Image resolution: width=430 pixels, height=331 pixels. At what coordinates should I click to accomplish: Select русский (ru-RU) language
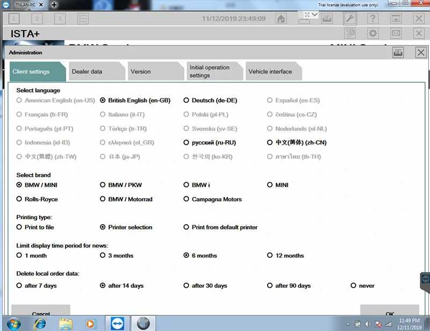pyautogui.click(x=210, y=142)
